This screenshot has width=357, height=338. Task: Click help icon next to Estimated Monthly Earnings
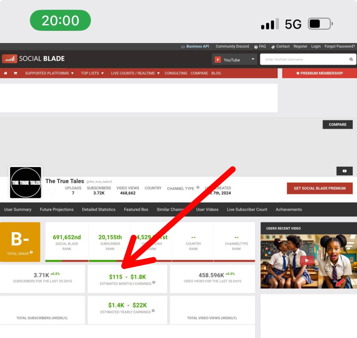click(x=154, y=283)
